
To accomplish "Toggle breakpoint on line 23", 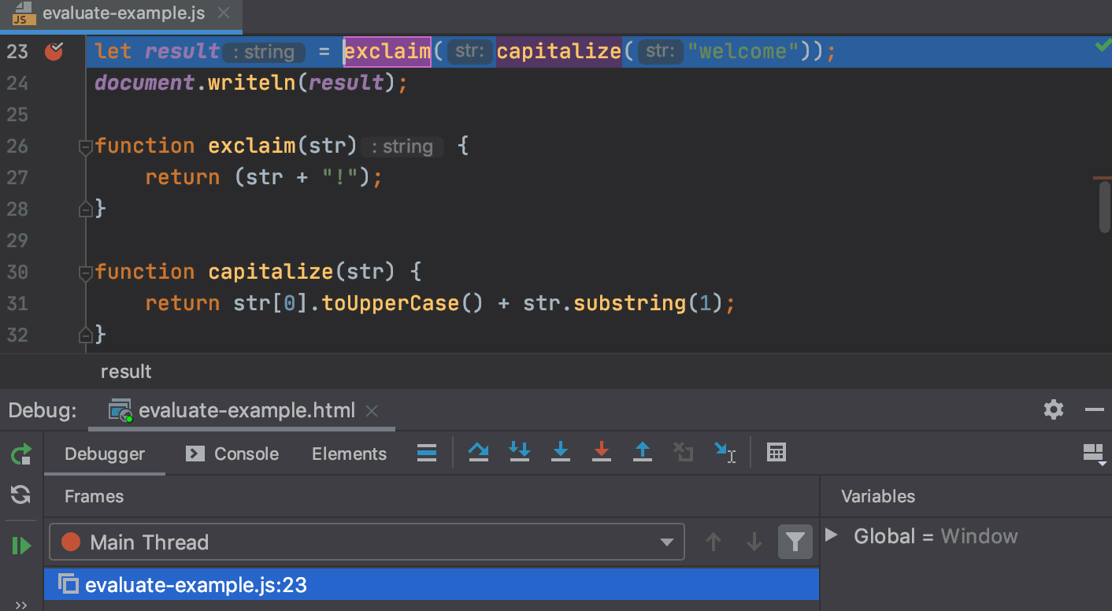I will [x=54, y=52].
